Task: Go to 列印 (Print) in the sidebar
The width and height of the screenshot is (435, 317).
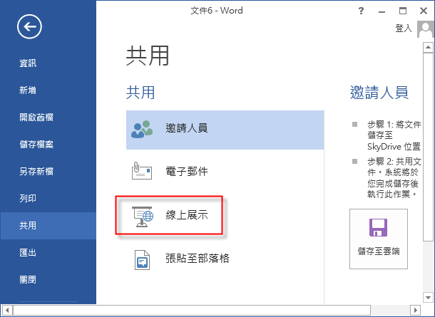Action: 28,199
